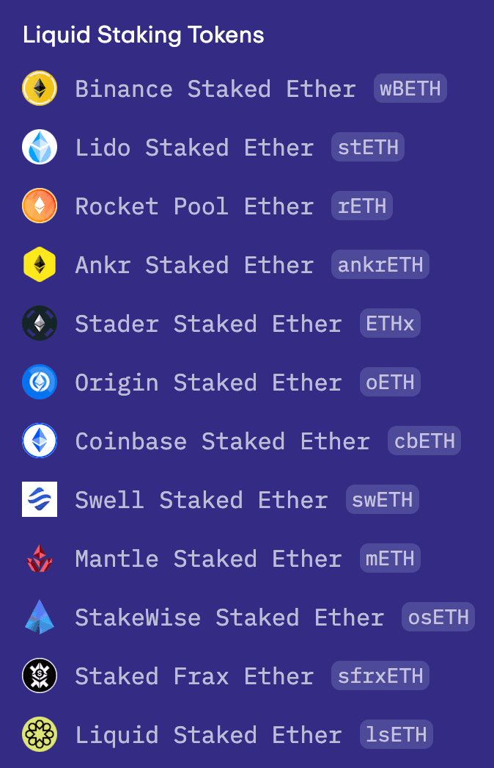The height and width of the screenshot is (768, 494).
Task: Select the stETH ticker badge
Action: (x=367, y=148)
